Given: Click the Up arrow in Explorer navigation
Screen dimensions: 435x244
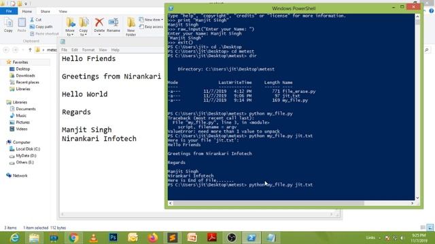Looking at the screenshot, I should 30,49.
